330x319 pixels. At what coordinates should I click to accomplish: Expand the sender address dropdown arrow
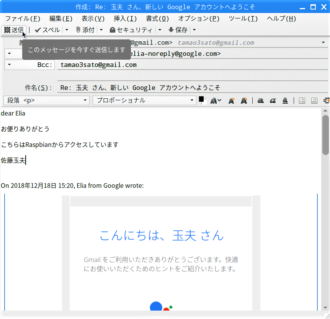pos(323,42)
